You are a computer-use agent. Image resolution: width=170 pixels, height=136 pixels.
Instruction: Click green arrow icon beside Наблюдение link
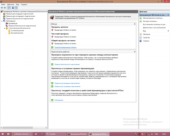pos(52,100)
